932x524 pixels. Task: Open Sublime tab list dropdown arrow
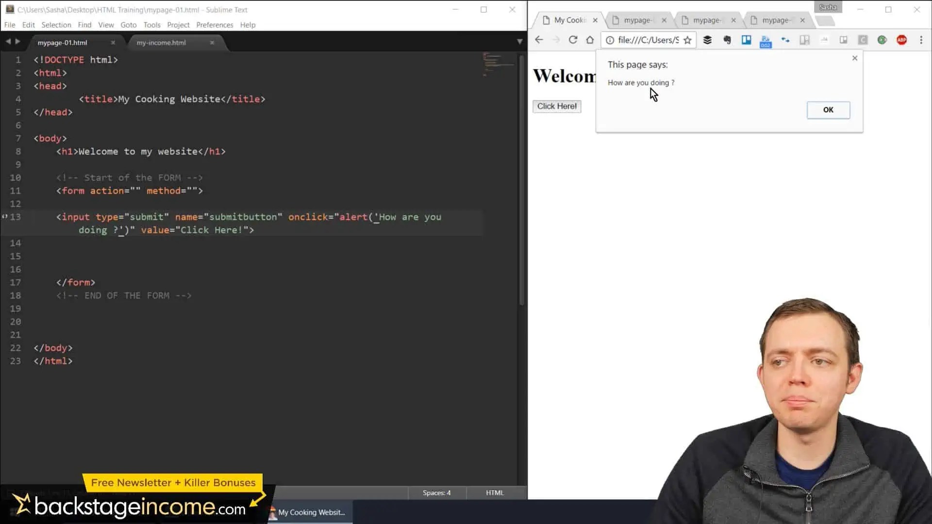click(x=519, y=42)
